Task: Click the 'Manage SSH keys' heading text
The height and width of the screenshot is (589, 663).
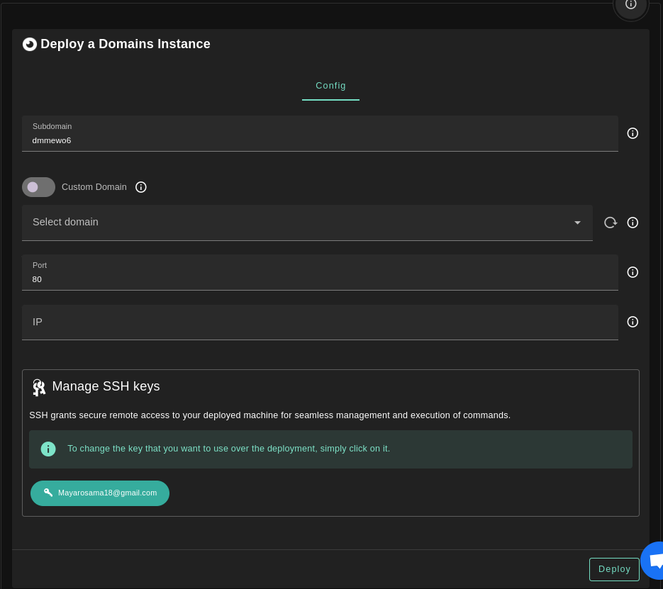Action: tap(106, 386)
